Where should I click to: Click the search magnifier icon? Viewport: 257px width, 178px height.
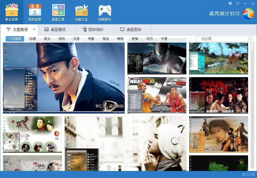pos(250,39)
